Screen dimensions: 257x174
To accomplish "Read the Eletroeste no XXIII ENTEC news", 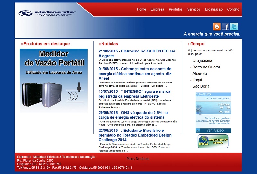I will click(137, 53).
